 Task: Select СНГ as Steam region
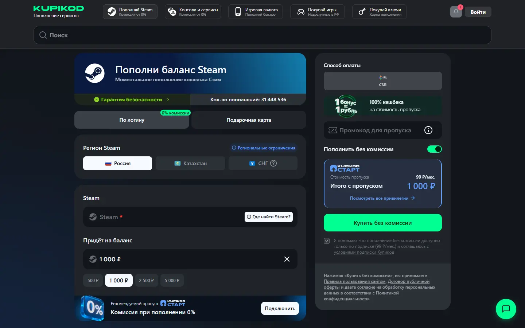coord(263,163)
